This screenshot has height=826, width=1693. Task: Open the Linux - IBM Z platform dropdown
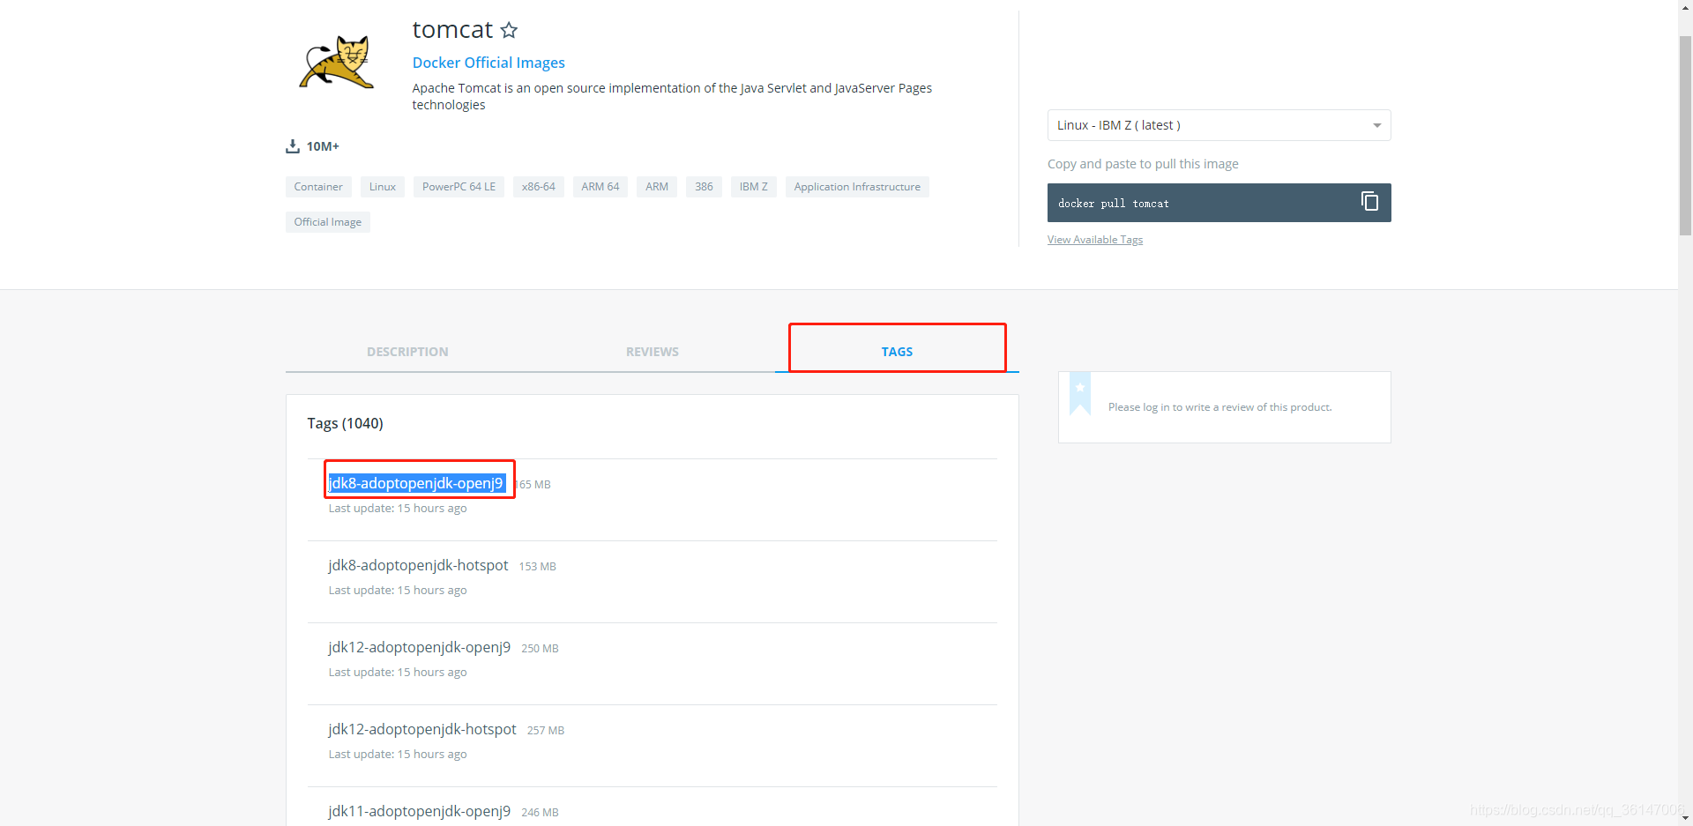pyautogui.click(x=1219, y=125)
